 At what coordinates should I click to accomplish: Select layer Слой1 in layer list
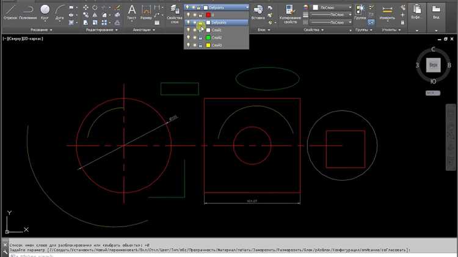click(x=216, y=30)
